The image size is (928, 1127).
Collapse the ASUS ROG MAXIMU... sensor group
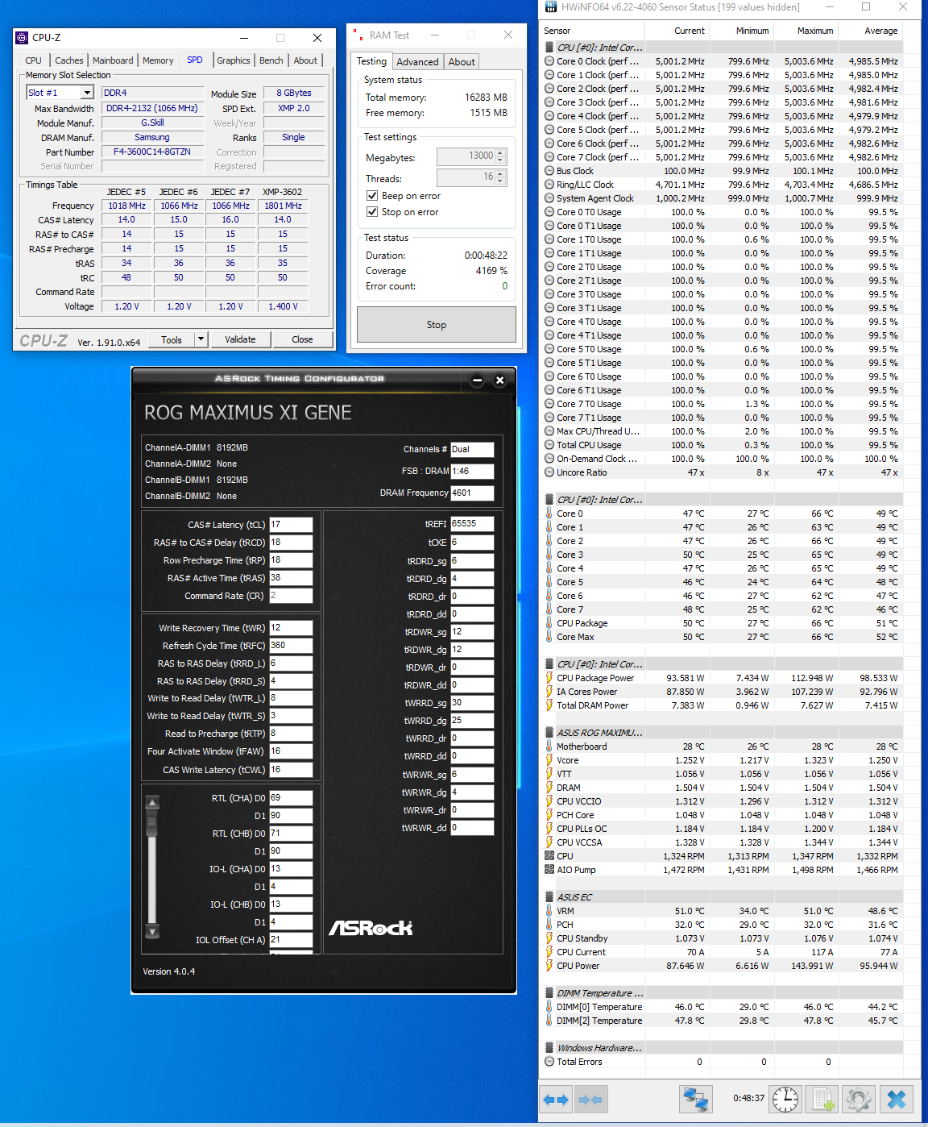pyautogui.click(x=549, y=733)
